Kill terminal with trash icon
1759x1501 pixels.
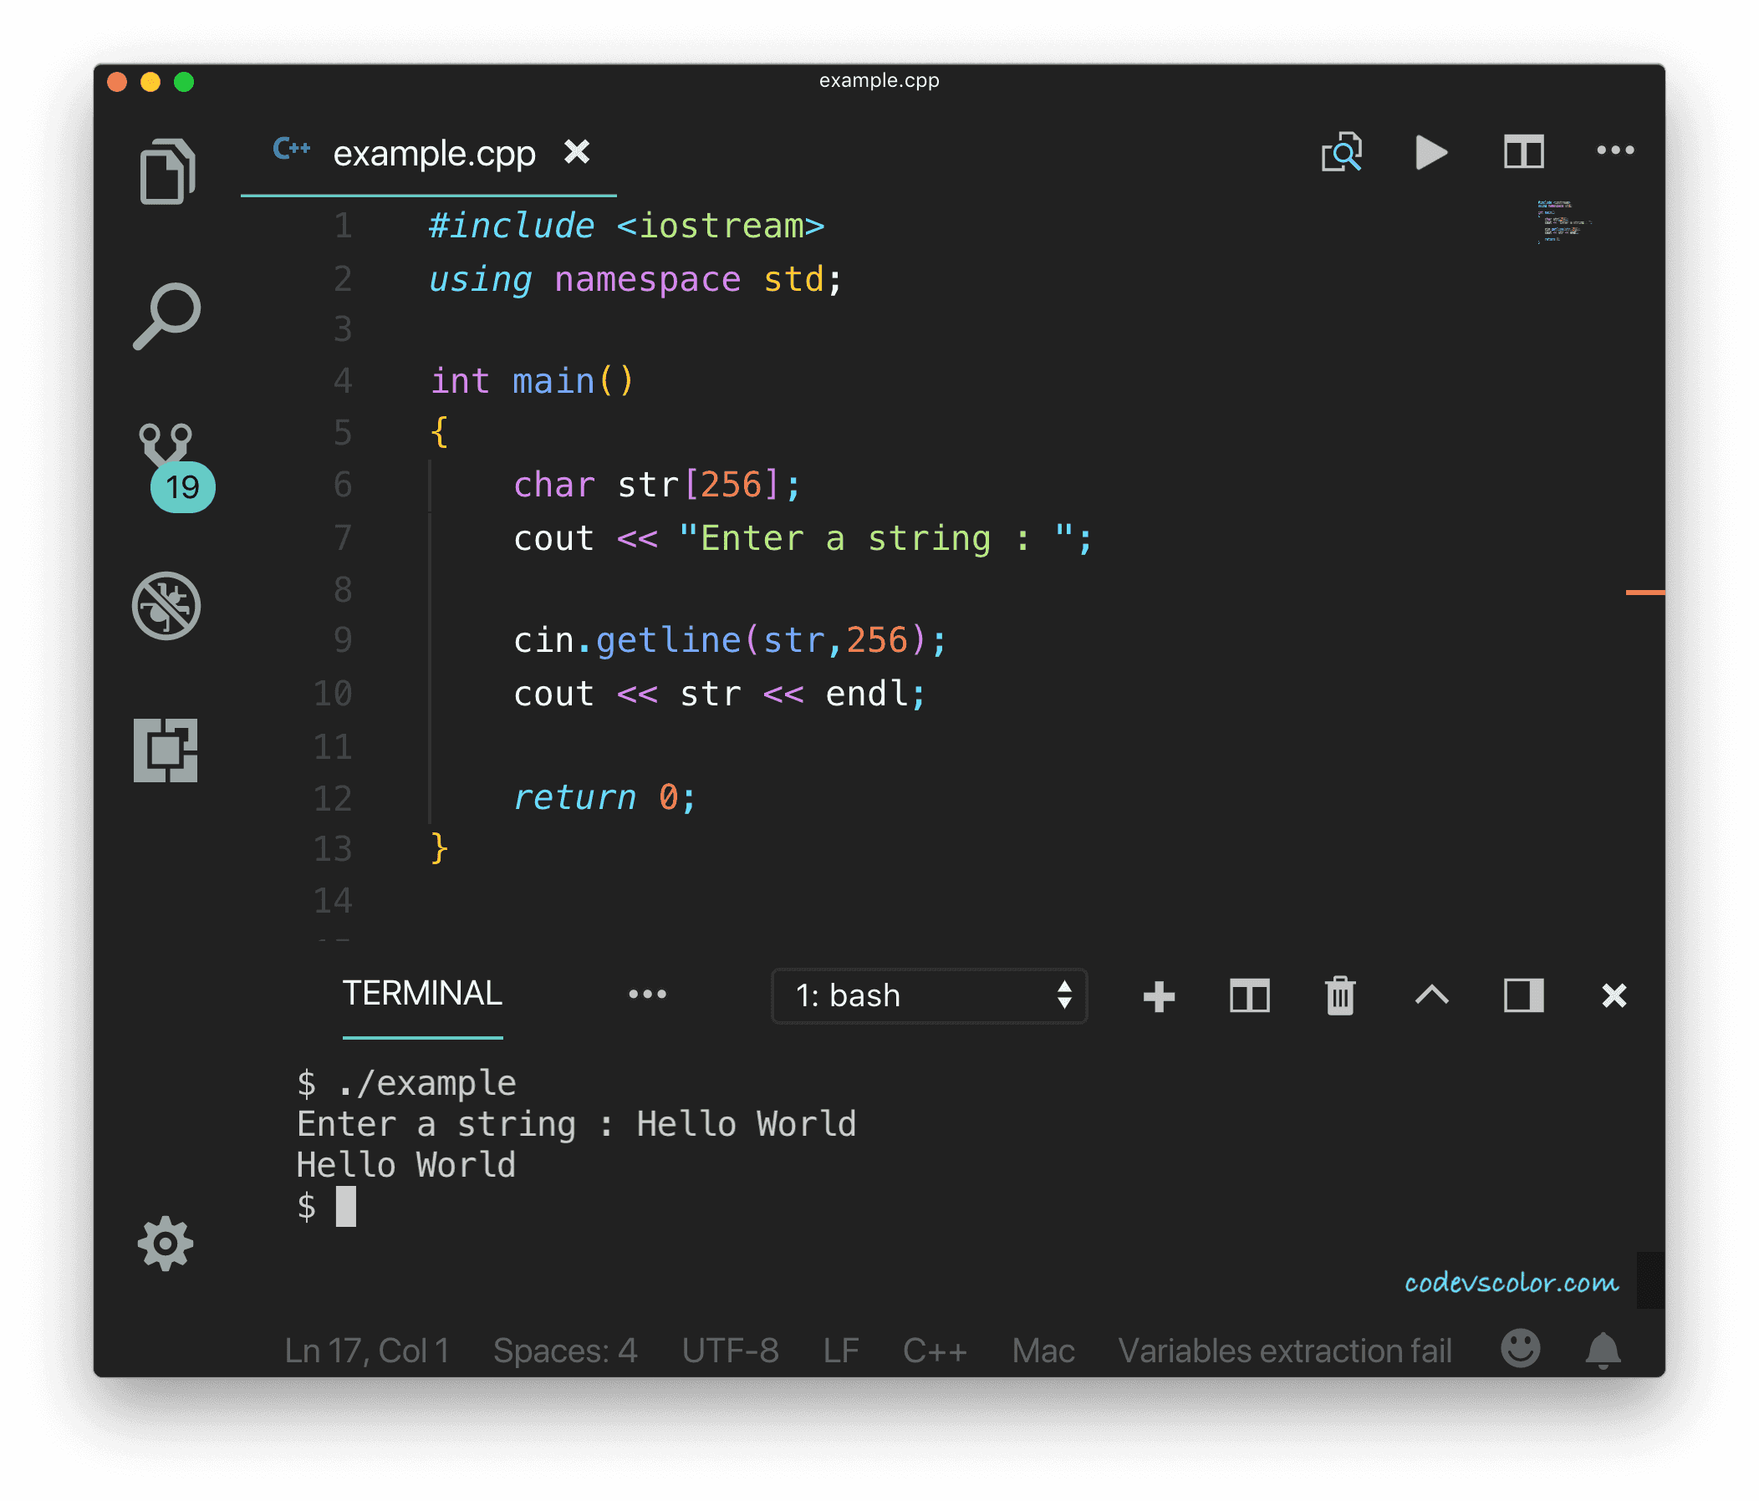(1340, 996)
